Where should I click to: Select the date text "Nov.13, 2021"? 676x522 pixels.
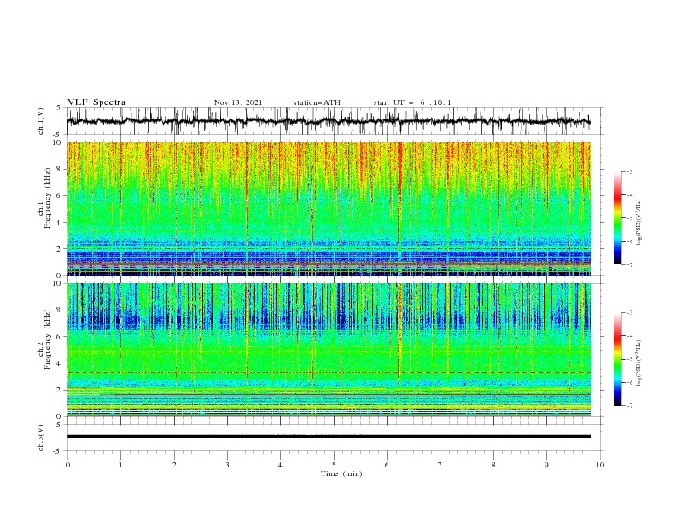tap(238, 102)
